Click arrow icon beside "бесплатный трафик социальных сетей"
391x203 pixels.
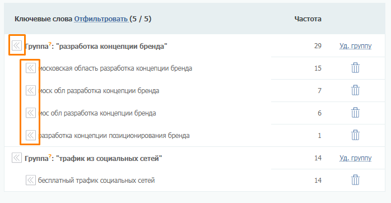pos(31,180)
